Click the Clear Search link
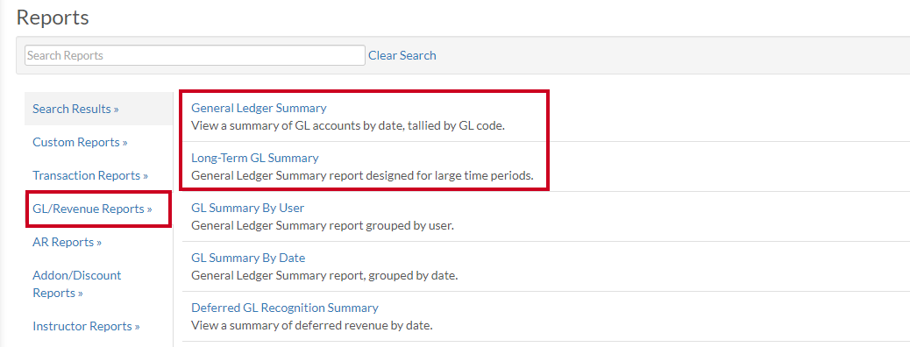This screenshot has height=347, width=910. point(402,56)
